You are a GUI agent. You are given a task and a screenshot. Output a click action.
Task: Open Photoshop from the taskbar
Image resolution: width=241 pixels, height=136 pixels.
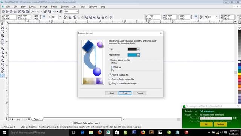coord(134,132)
